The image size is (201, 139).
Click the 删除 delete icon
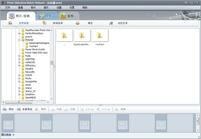click(x=37, y=109)
